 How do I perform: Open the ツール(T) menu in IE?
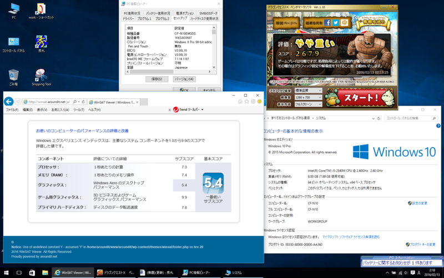click(x=79, y=110)
